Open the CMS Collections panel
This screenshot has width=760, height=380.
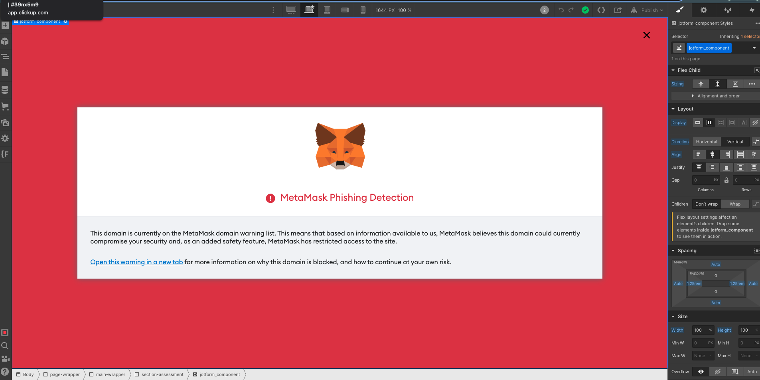click(5, 90)
